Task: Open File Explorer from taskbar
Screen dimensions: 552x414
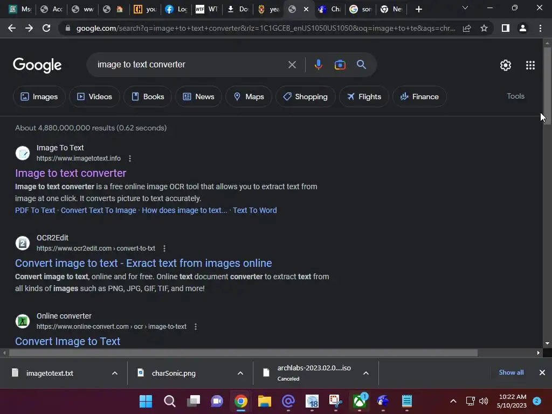Action: pyautogui.click(x=264, y=401)
